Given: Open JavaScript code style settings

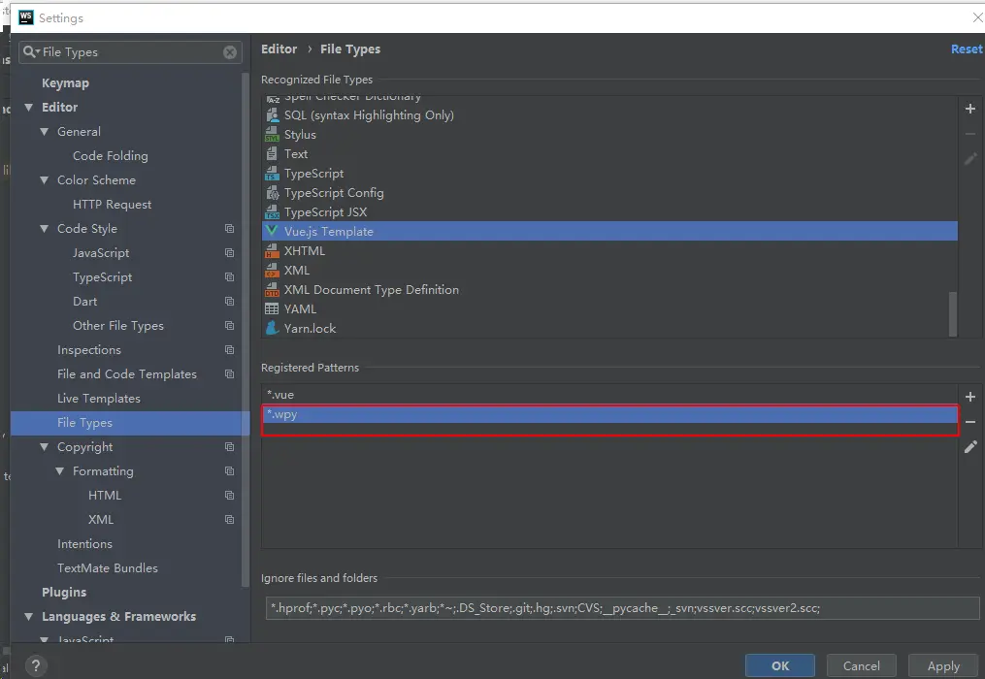Looking at the screenshot, I should [101, 252].
